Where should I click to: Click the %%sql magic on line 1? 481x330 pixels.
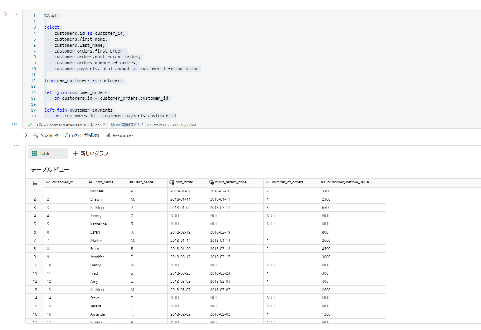tap(50, 16)
